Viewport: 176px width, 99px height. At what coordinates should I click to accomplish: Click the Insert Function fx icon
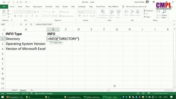click(31, 24)
